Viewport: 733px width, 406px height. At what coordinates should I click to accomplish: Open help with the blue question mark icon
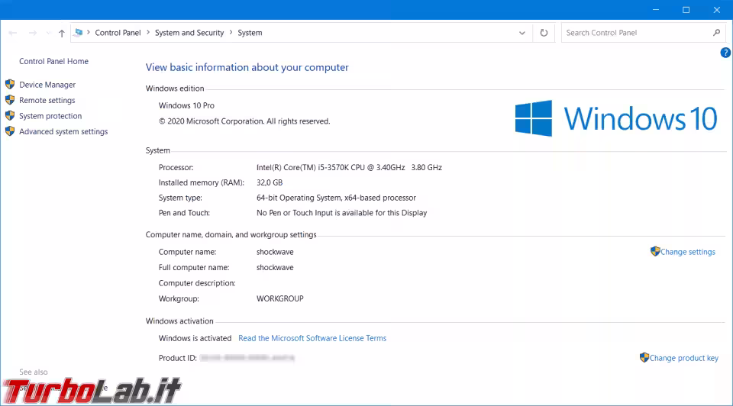pyautogui.click(x=725, y=53)
